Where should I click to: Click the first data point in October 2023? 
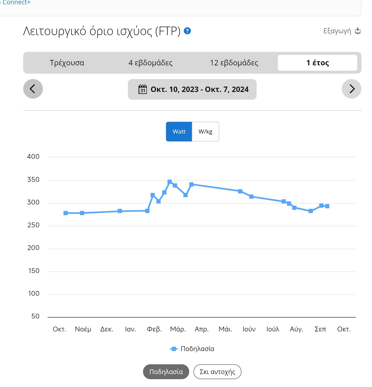[x=66, y=213]
